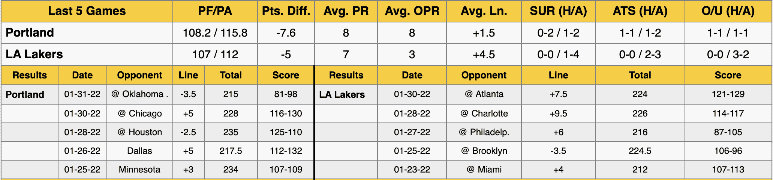Viewport: 773px width, 180px height.
Task: Select the ATS (H/A) column header
Action: (x=640, y=11)
